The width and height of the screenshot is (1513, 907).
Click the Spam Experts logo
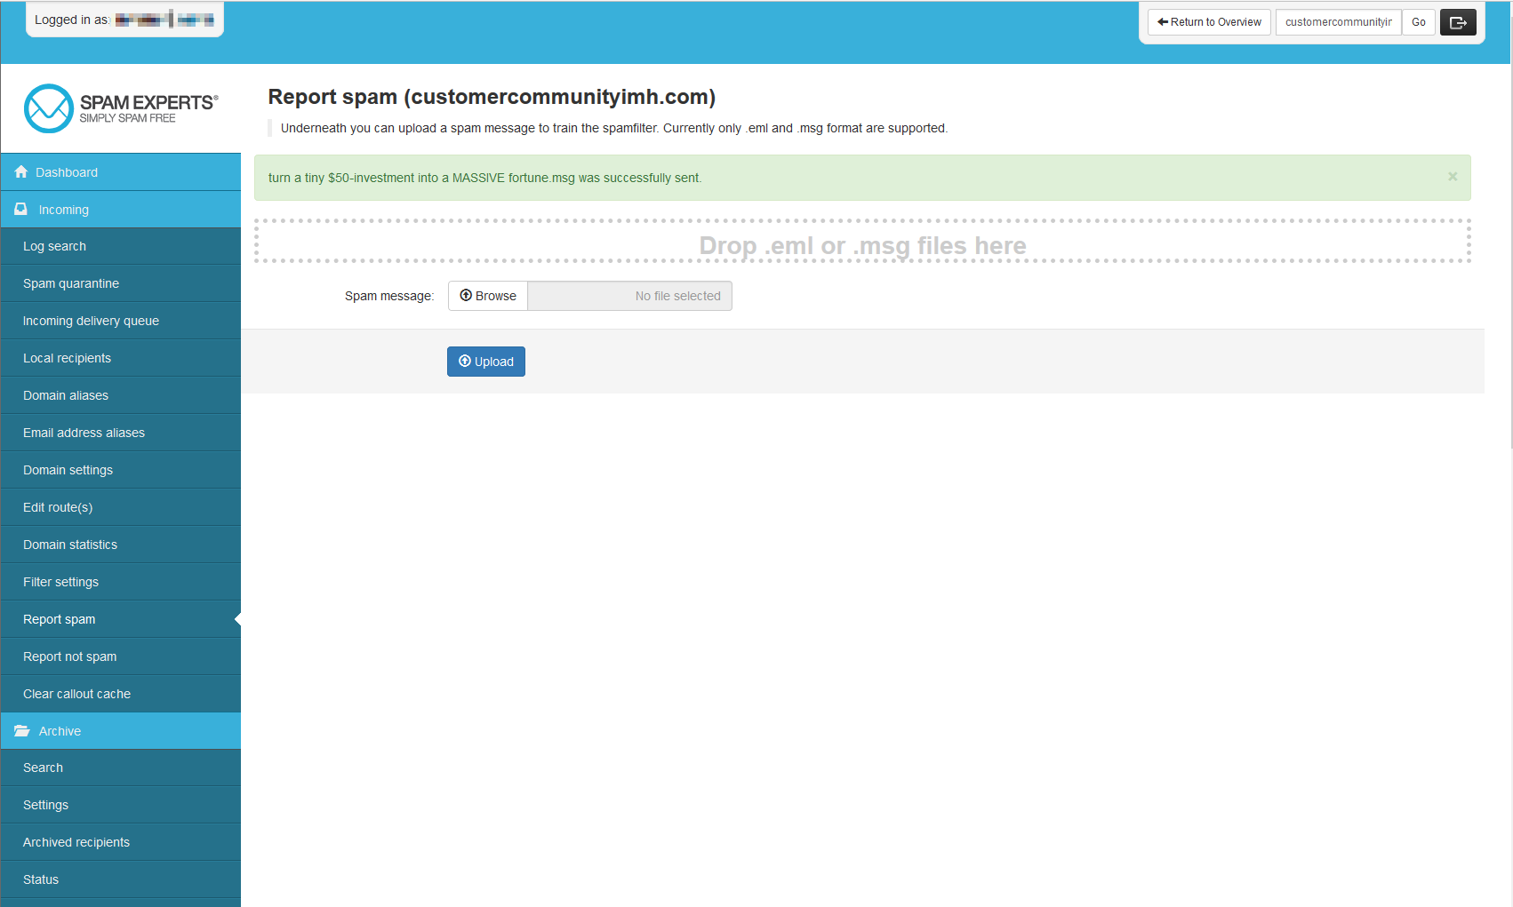coord(121,108)
